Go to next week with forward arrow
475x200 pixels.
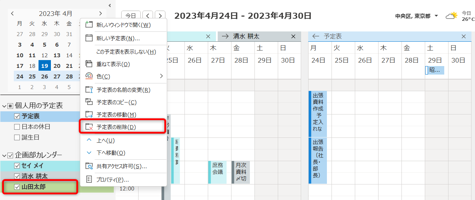[160, 16]
